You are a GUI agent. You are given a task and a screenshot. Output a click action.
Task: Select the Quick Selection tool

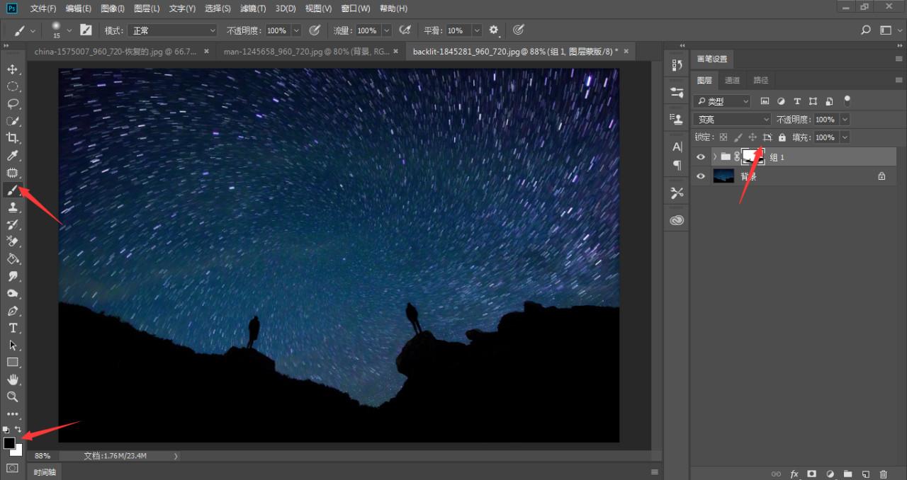(x=12, y=121)
